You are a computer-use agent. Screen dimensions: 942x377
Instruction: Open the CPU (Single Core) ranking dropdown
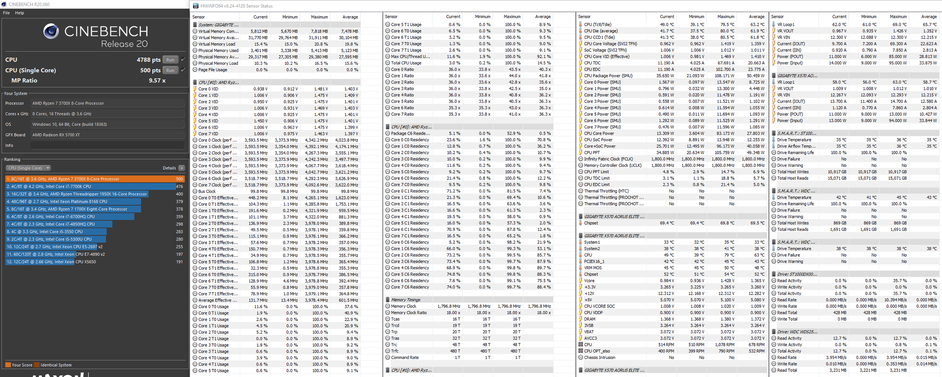coord(28,168)
